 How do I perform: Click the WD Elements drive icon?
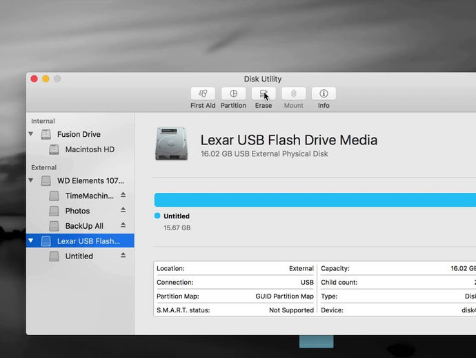(x=46, y=180)
